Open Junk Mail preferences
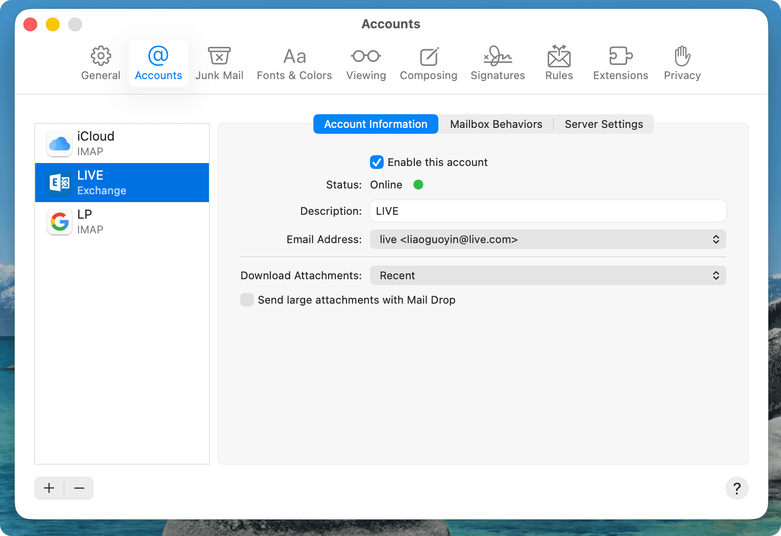The height and width of the screenshot is (536, 781). point(219,63)
